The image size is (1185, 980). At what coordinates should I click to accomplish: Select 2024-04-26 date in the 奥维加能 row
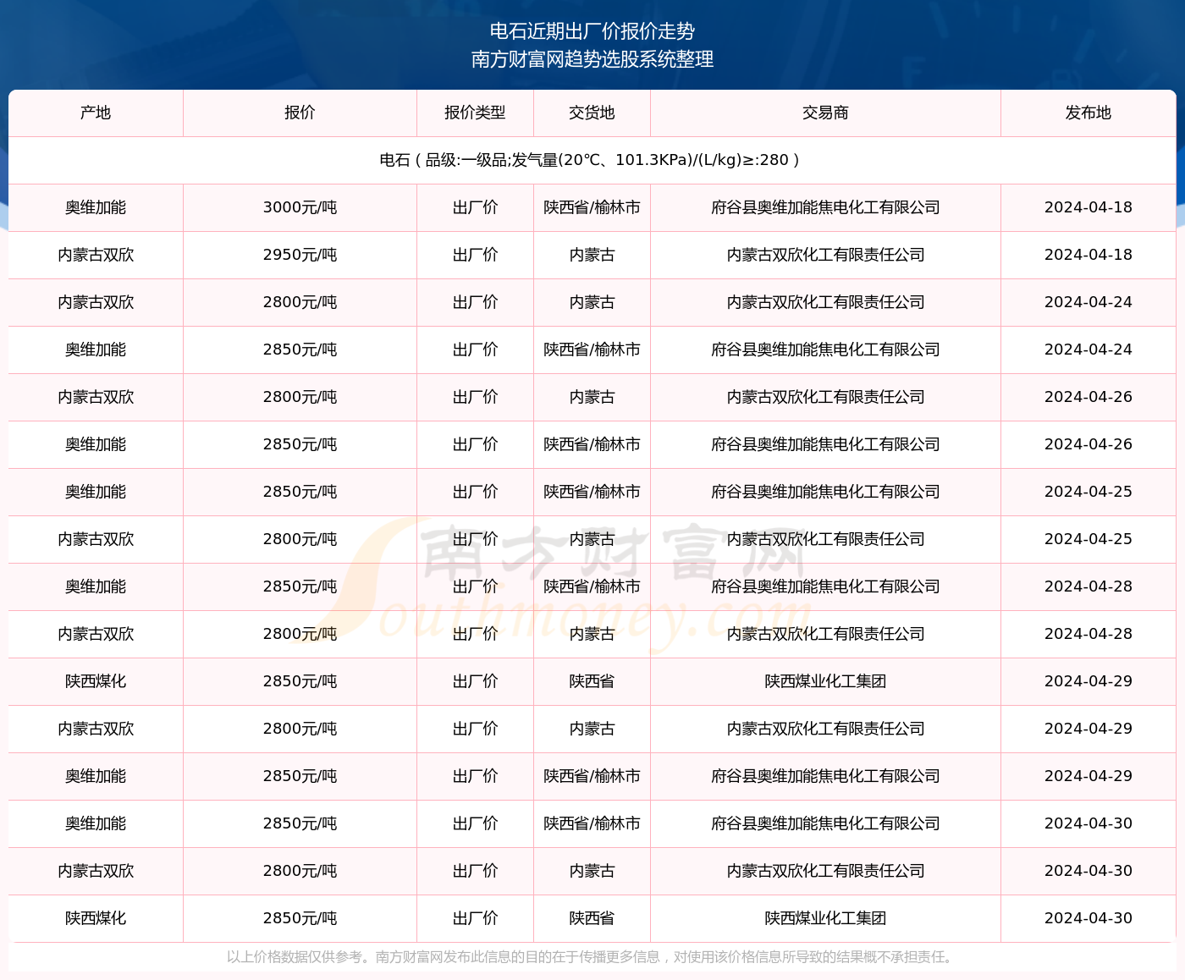(x=1089, y=444)
